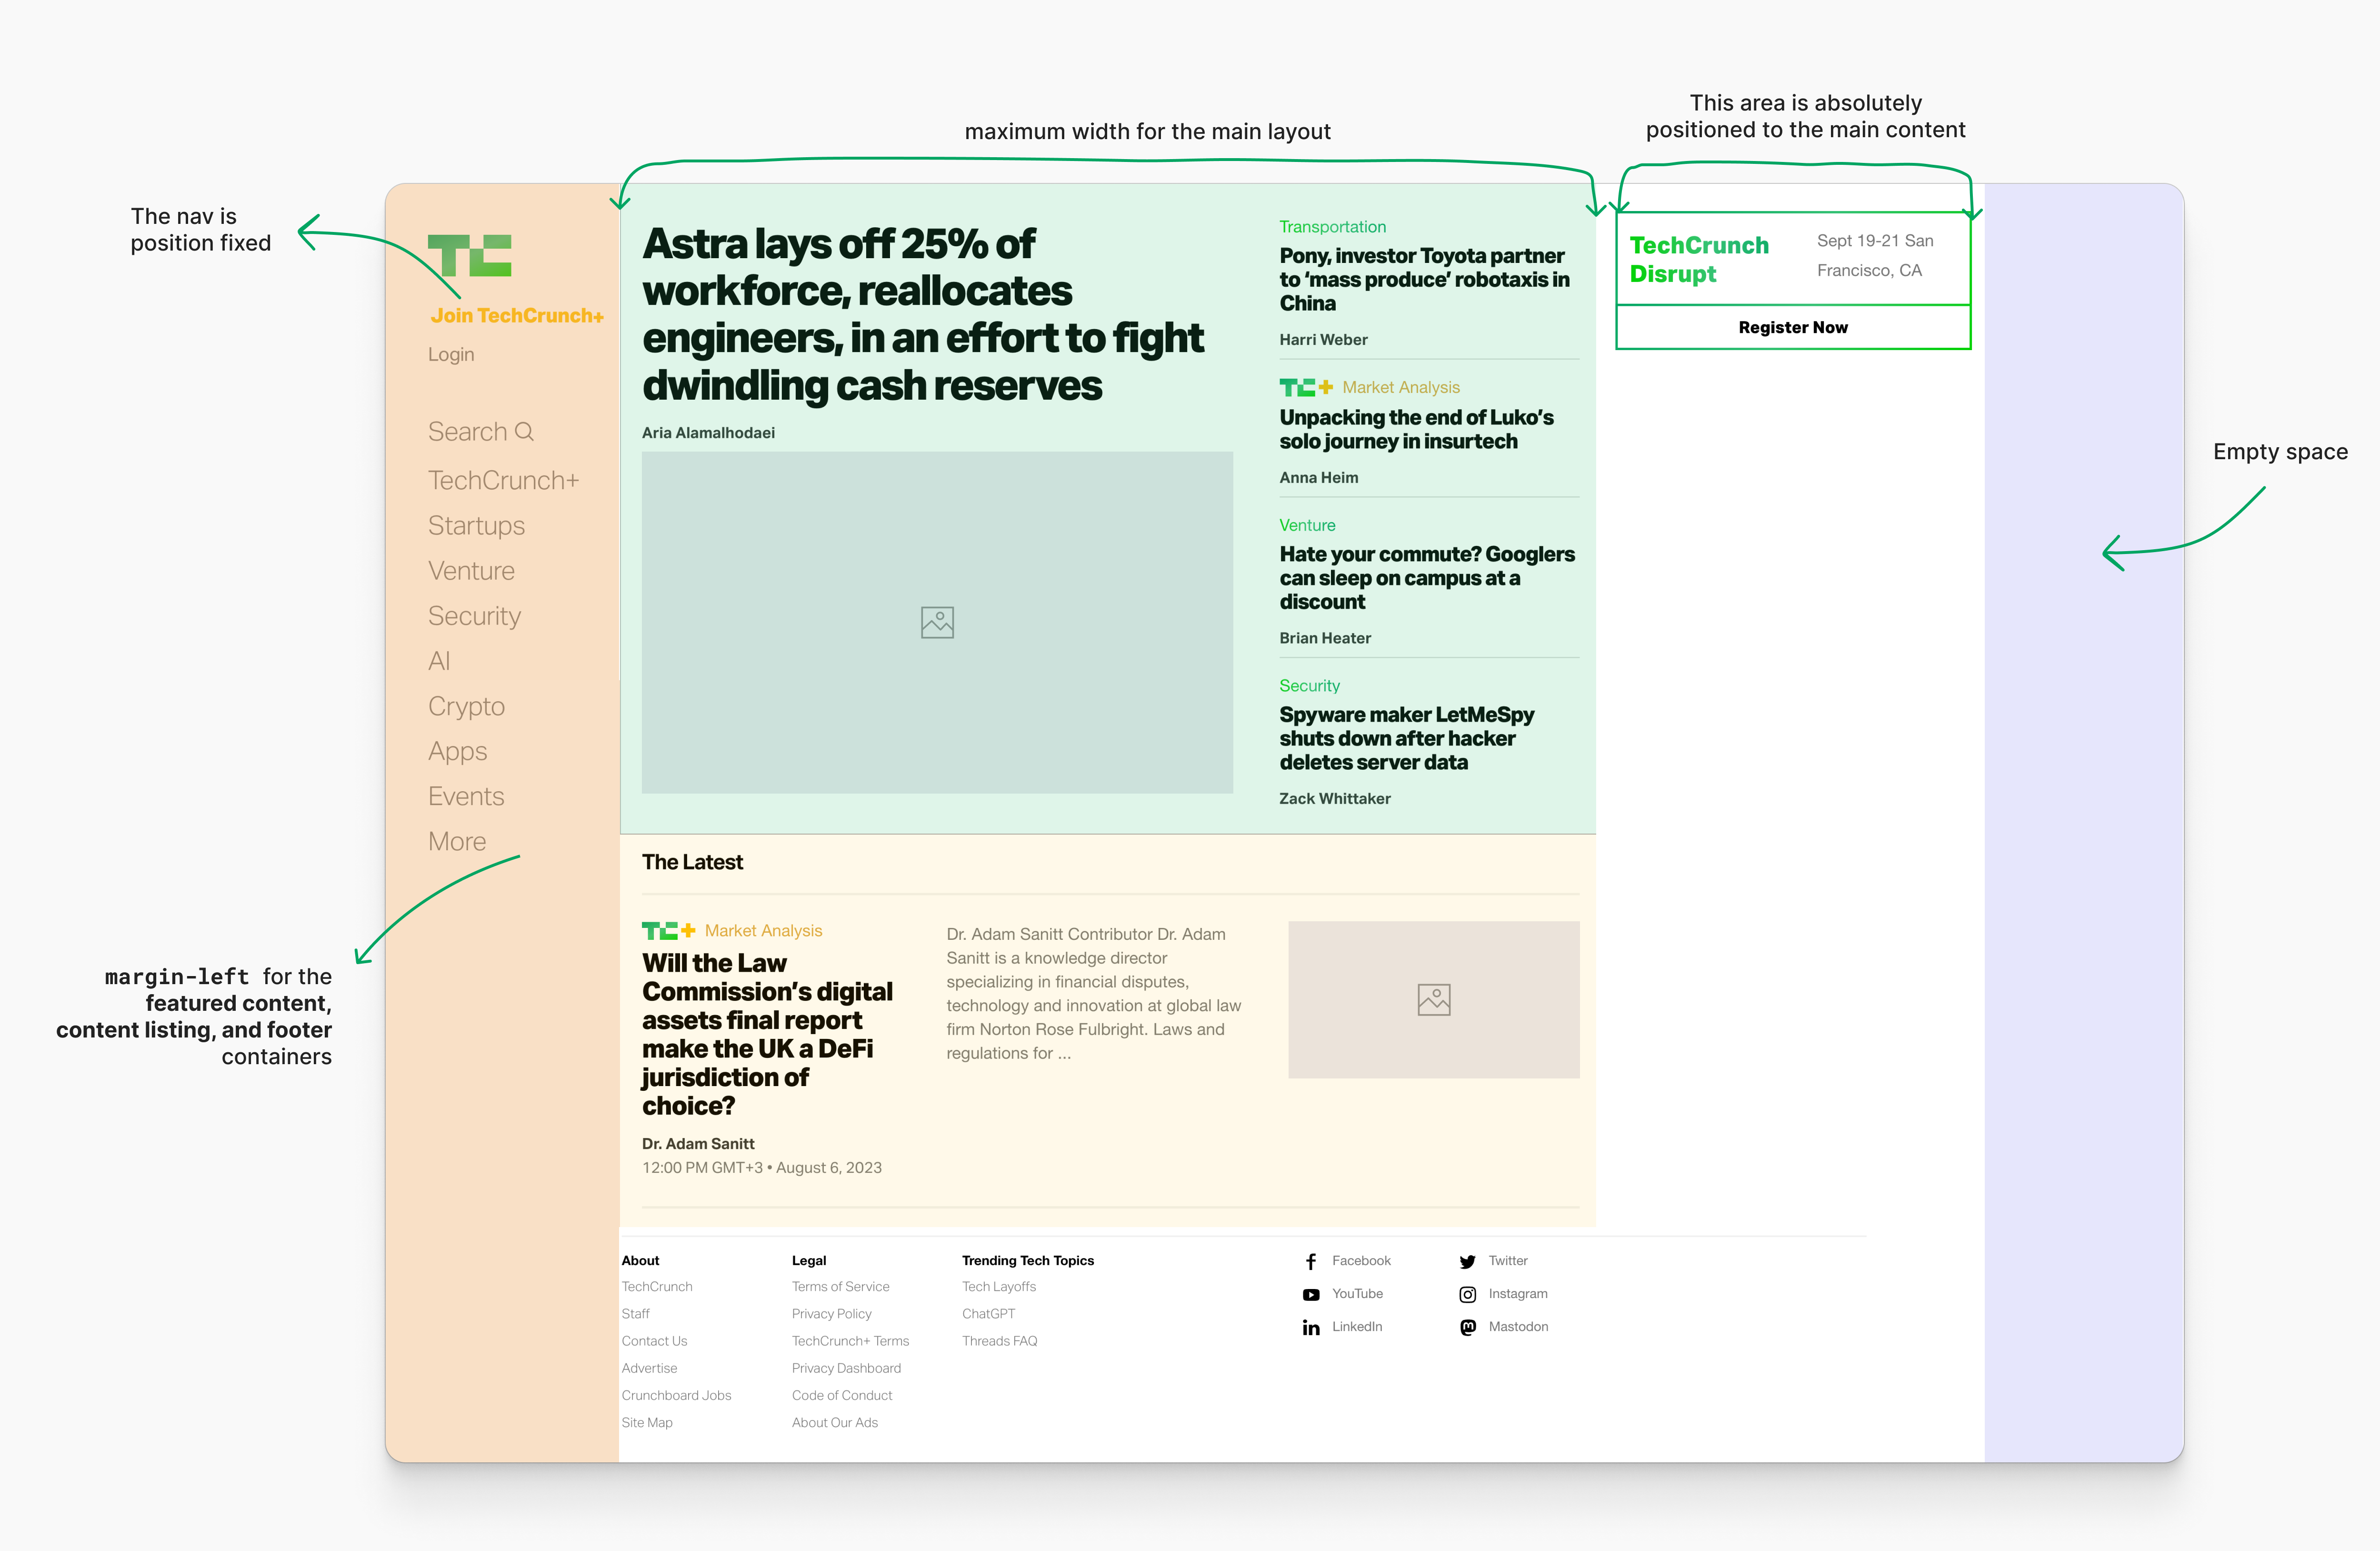Click featured article image placeholder
Screen dimensions: 2380x1551
point(937,623)
